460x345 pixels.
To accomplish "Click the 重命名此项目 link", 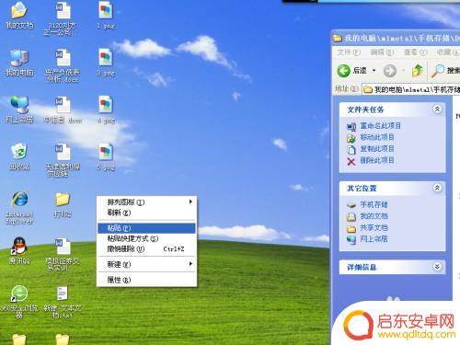I will click(381, 126).
